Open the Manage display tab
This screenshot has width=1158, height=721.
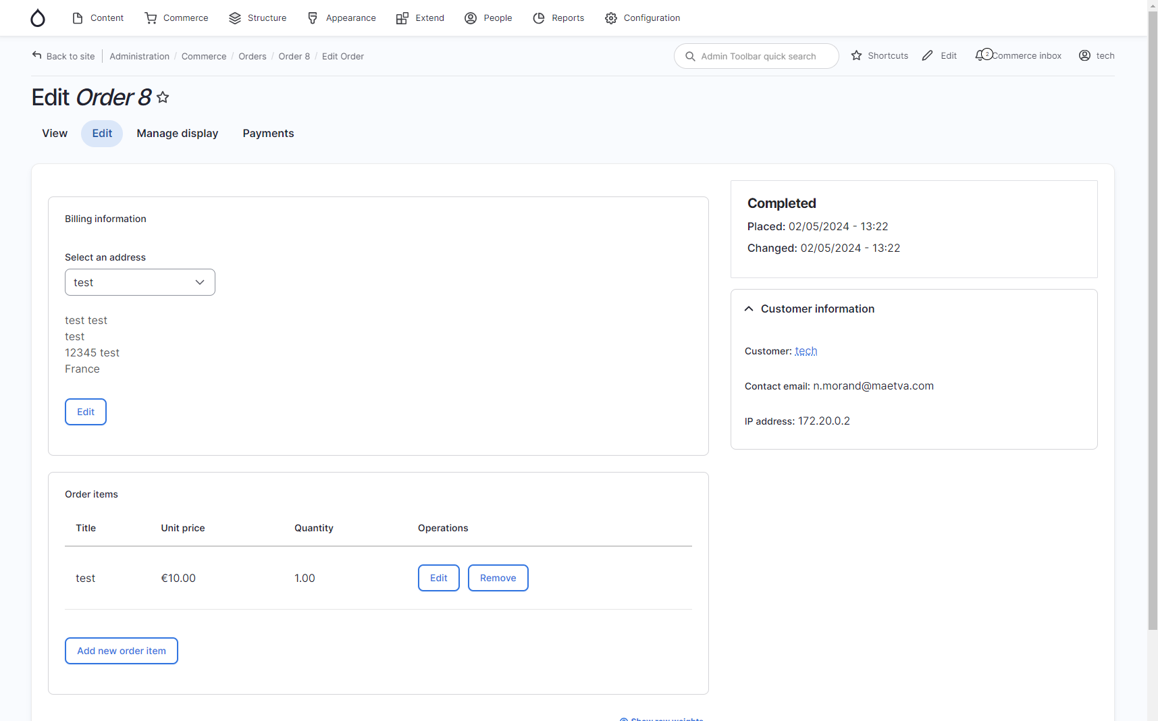(x=177, y=133)
